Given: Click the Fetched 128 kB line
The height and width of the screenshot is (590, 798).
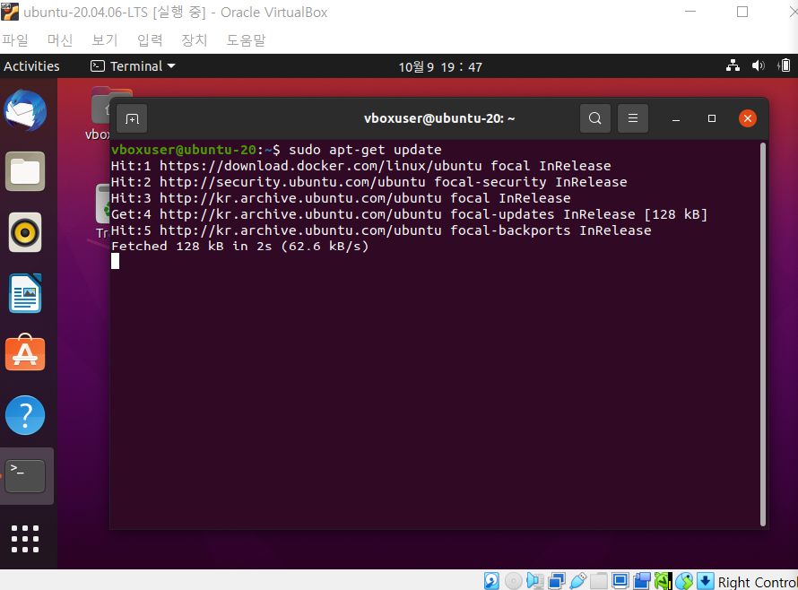Looking at the screenshot, I should click(x=239, y=247).
